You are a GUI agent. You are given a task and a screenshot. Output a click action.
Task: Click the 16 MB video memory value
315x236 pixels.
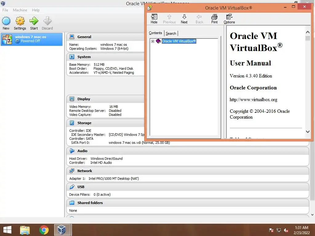[114, 107]
